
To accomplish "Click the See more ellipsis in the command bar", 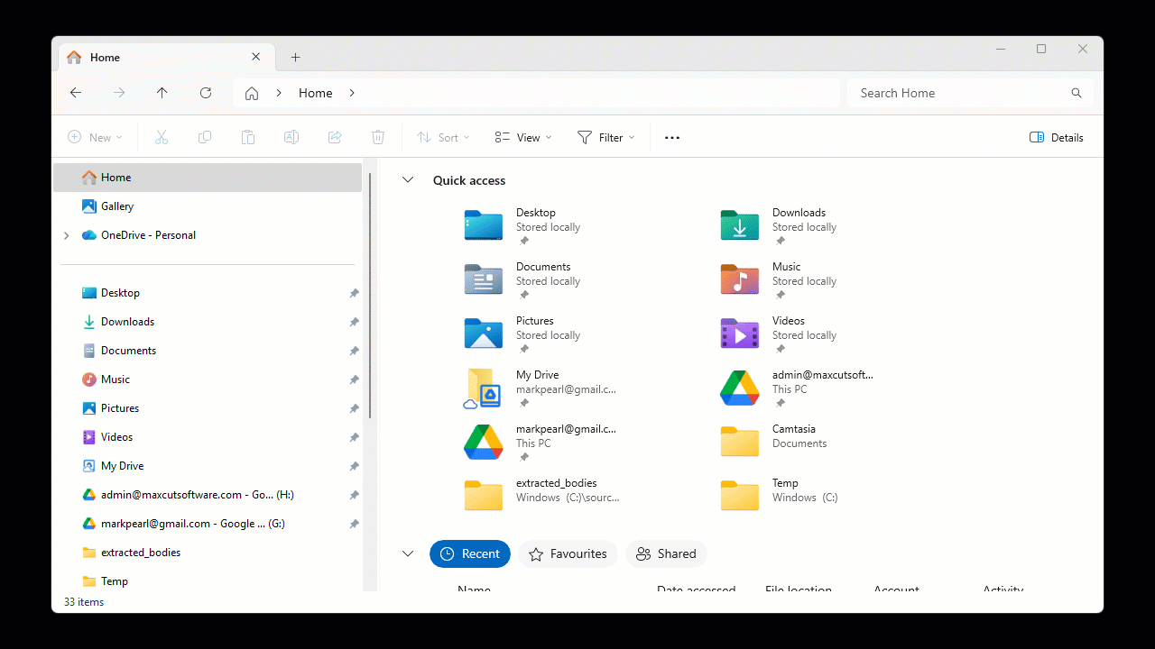I will [x=672, y=137].
